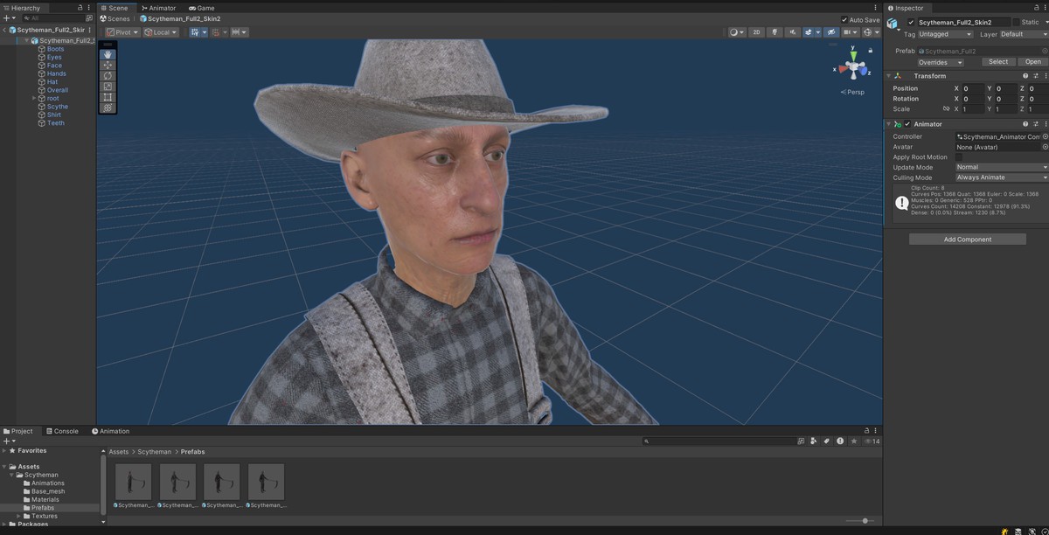The image size is (1049, 535).
Task: Toggle the Animator component enabled checkbox
Action: [907, 124]
